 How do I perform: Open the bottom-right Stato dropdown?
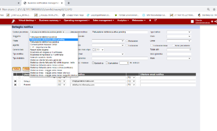click(x=179, y=58)
